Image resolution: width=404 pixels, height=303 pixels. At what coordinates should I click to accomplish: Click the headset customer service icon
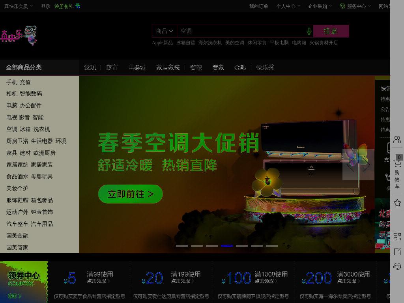pos(397,266)
